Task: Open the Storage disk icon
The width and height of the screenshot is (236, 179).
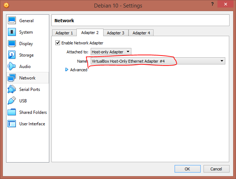Action: pyautogui.click(x=12, y=55)
